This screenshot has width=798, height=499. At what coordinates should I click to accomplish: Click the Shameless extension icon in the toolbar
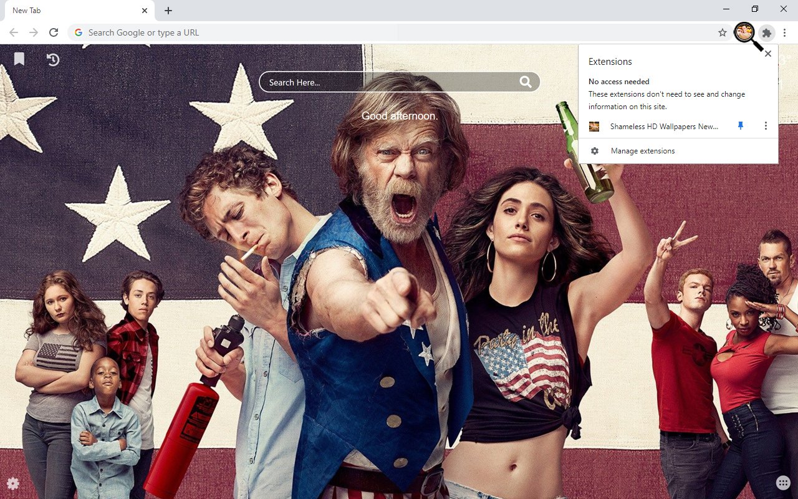coord(744,32)
